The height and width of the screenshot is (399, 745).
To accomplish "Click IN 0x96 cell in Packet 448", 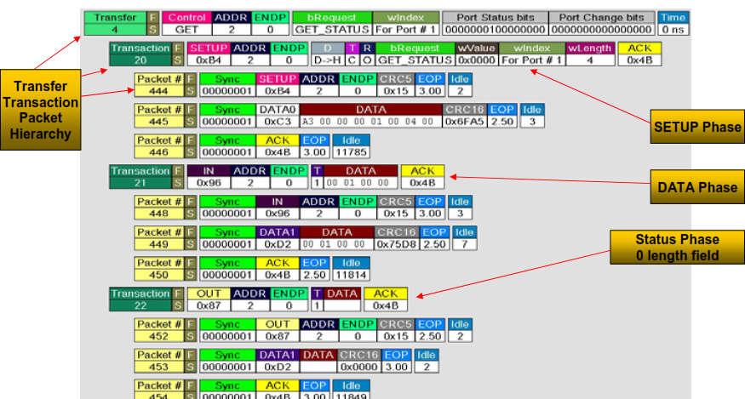I will (x=278, y=208).
